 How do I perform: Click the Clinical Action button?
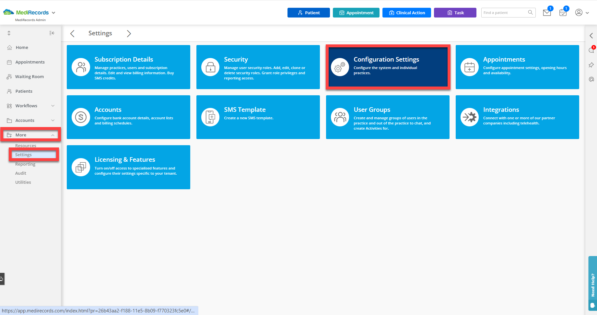pyautogui.click(x=407, y=13)
